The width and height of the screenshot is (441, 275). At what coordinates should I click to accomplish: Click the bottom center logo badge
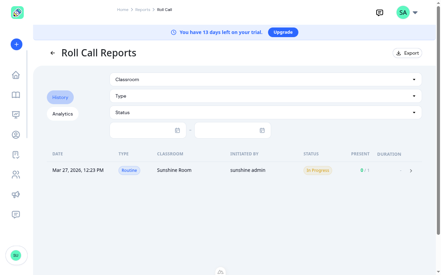pyautogui.click(x=220, y=272)
